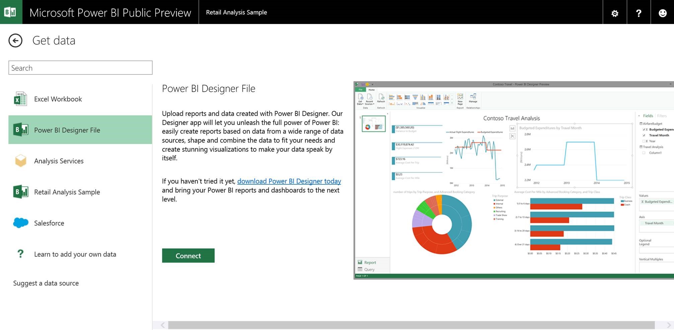Viewport: 674px width, 330px height.
Task: Choose Retail Analysis Sample from source list
Action: pyautogui.click(x=67, y=192)
